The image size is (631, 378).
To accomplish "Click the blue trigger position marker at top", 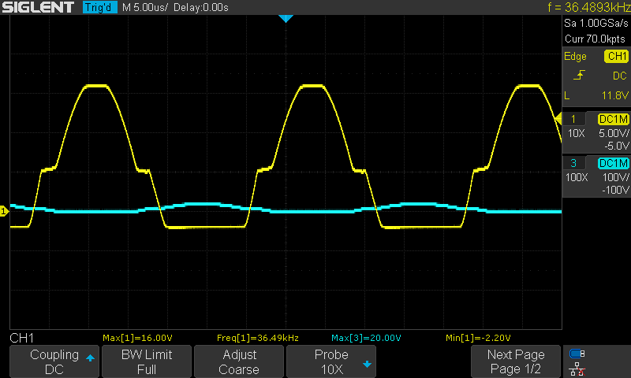I will tap(286, 18).
